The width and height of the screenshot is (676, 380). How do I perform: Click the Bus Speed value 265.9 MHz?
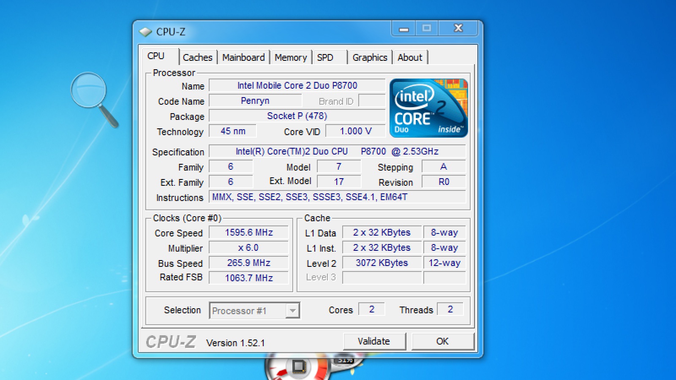tap(249, 263)
